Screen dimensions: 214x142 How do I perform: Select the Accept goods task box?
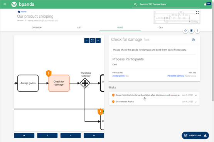[x=28, y=83]
